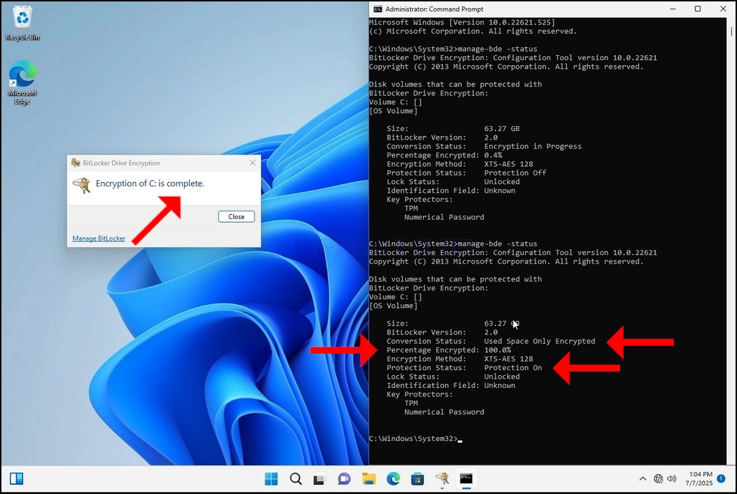Open the clock showing 1:04 PM
This screenshot has height=494, width=737.
[x=700, y=478]
